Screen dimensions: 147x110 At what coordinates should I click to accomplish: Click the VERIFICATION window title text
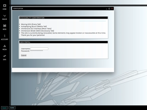(x=18, y=8)
